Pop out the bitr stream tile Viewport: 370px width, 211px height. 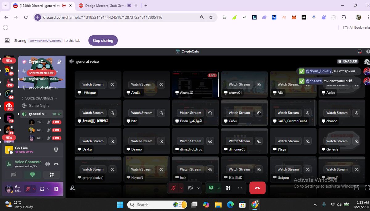coord(162,113)
